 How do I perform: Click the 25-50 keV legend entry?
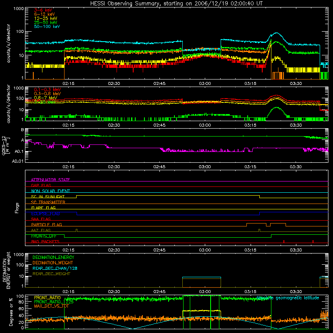click(46, 22)
